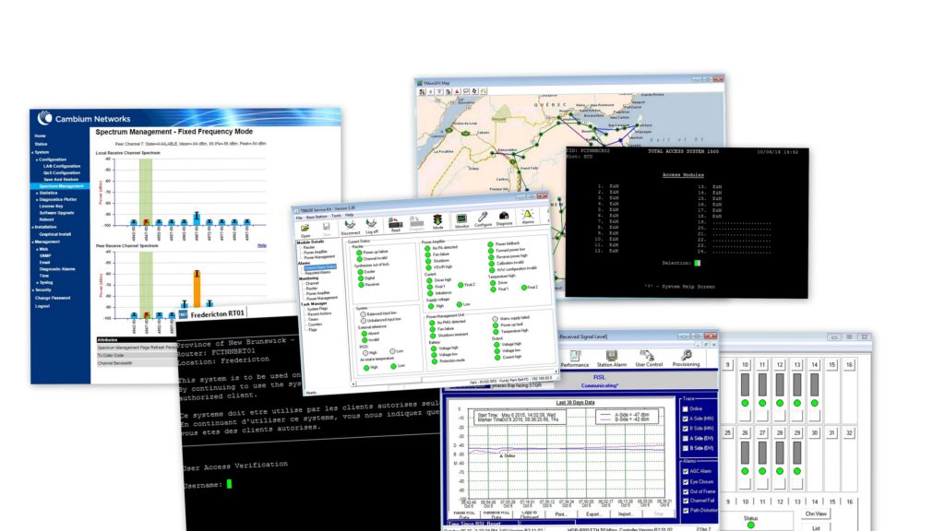Toggle the B Side (DV) trace checkbox
The image size is (945, 531).
coord(686,448)
